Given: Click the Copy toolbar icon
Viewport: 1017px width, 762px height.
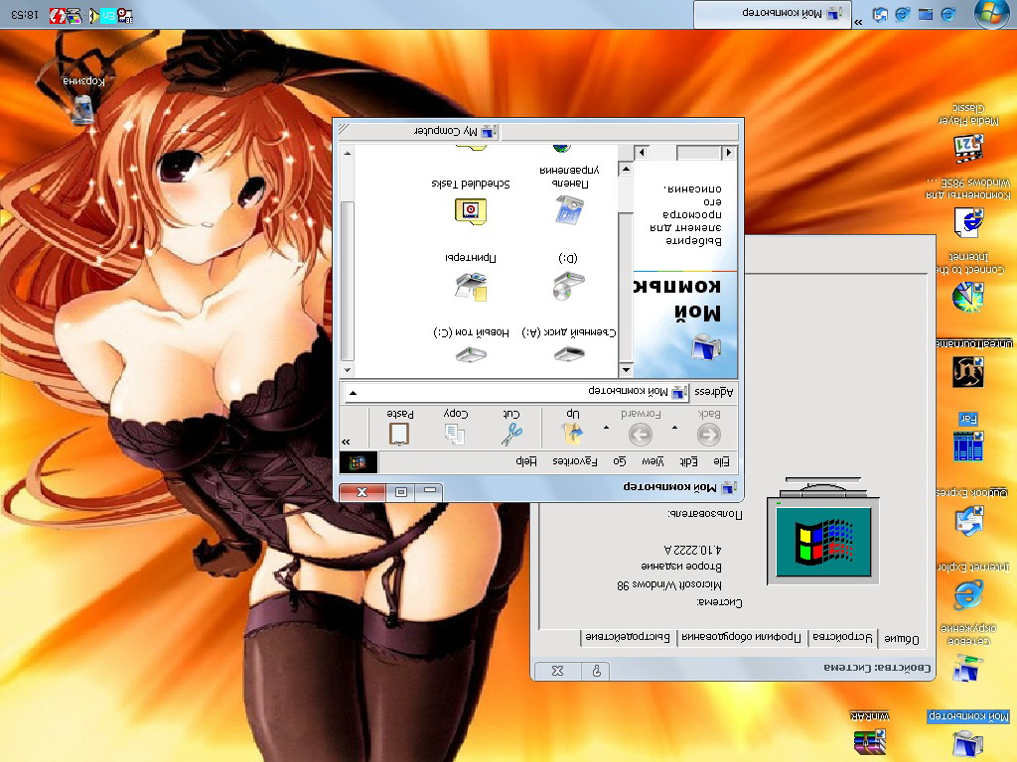Looking at the screenshot, I should 455,433.
